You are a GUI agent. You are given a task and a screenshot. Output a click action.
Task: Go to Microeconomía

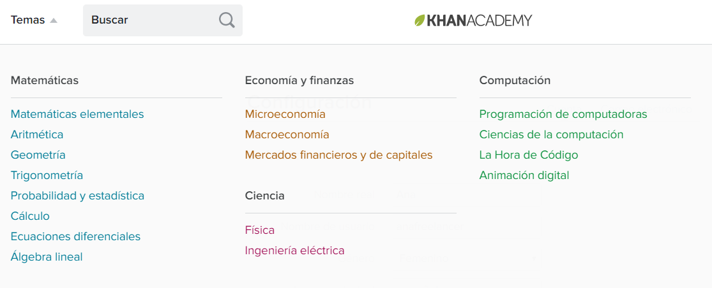click(x=285, y=114)
